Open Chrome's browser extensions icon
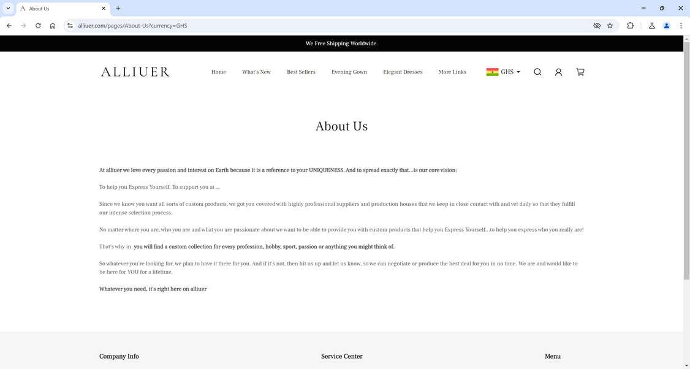690x369 pixels. pyautogui.click(x=630, y=25)
